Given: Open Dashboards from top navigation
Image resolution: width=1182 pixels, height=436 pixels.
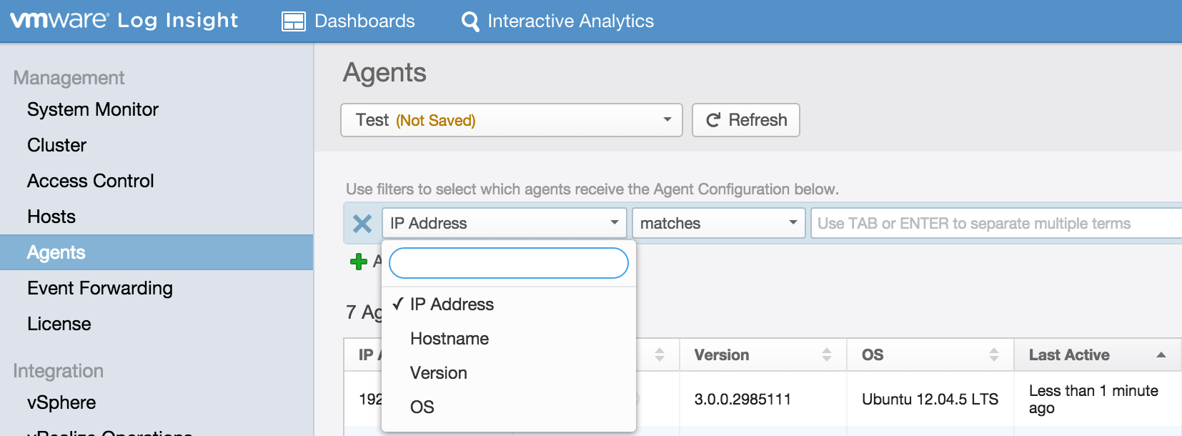Looking at the screenshot, I should click(349, 21).
